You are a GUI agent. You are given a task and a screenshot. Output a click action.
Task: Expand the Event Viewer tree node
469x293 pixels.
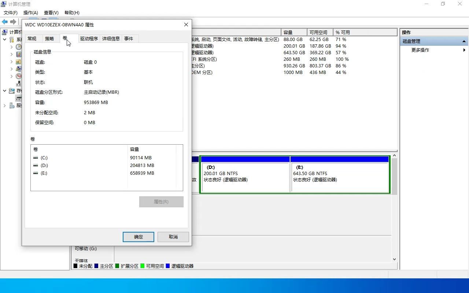point(11,54)
